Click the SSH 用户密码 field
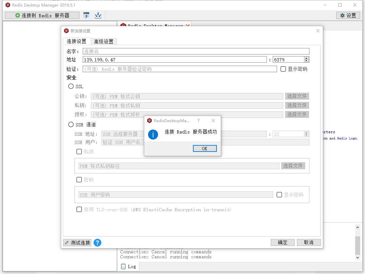 pos(176,195)
